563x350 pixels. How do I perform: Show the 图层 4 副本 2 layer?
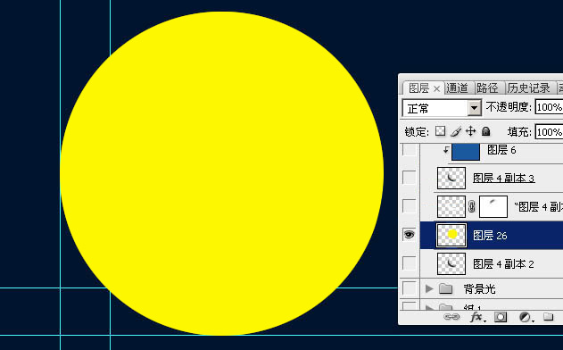(409, 263)
